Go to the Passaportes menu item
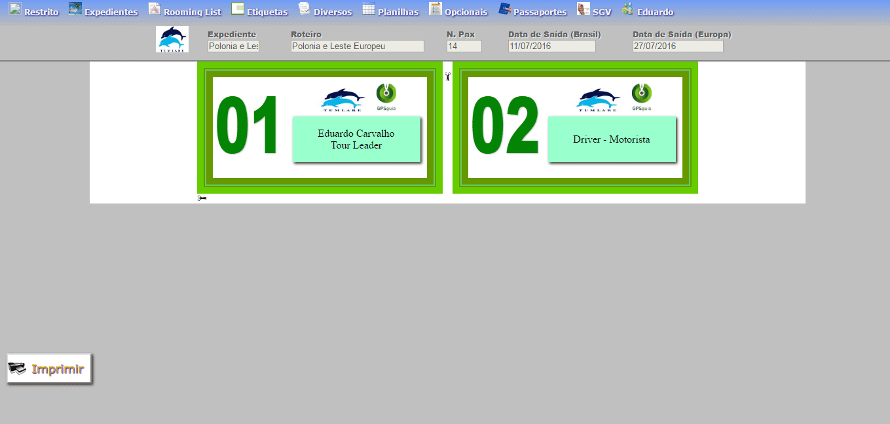 point(540,12)
